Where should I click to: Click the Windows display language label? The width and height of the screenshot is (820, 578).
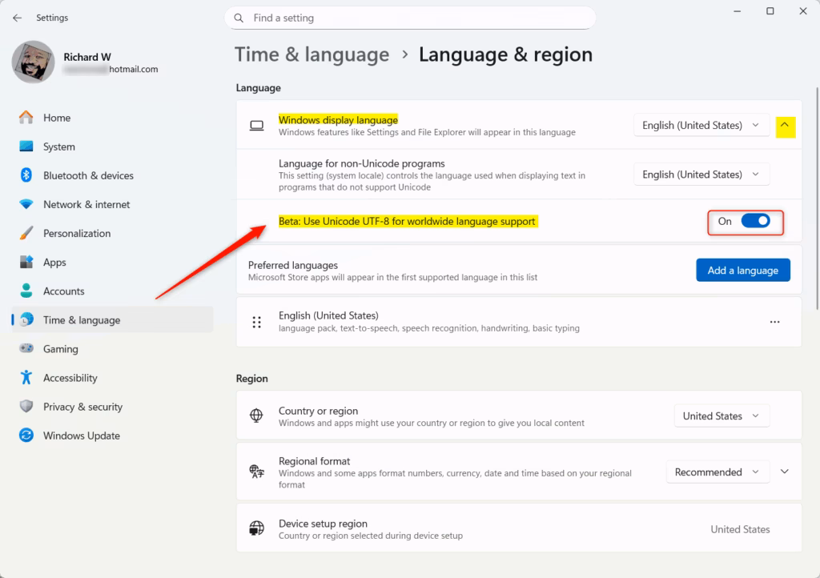click(x=338, y=119)
